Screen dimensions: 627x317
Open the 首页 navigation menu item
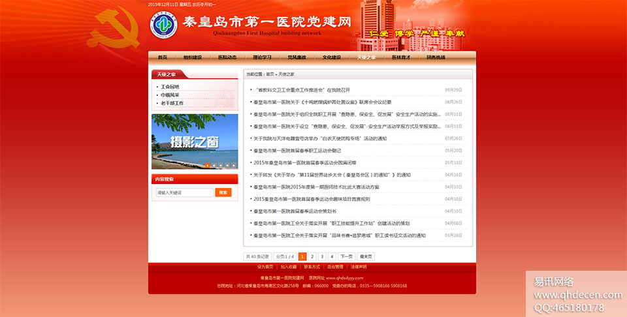163,57
